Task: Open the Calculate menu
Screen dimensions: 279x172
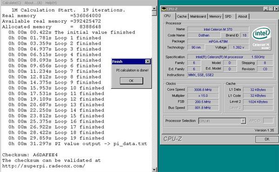Action: [12, 3]
